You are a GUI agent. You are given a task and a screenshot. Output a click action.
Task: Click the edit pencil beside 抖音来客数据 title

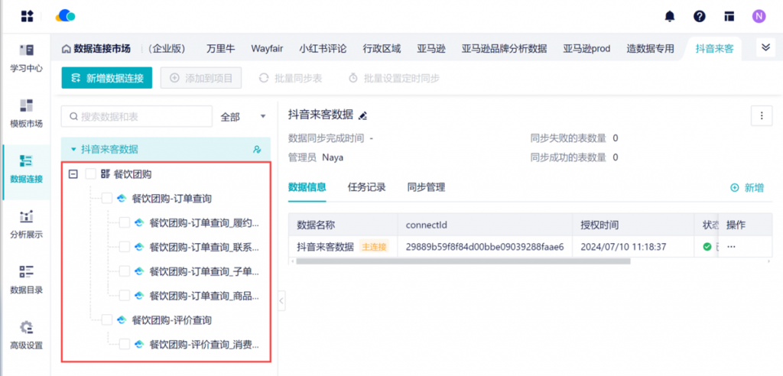363,115
